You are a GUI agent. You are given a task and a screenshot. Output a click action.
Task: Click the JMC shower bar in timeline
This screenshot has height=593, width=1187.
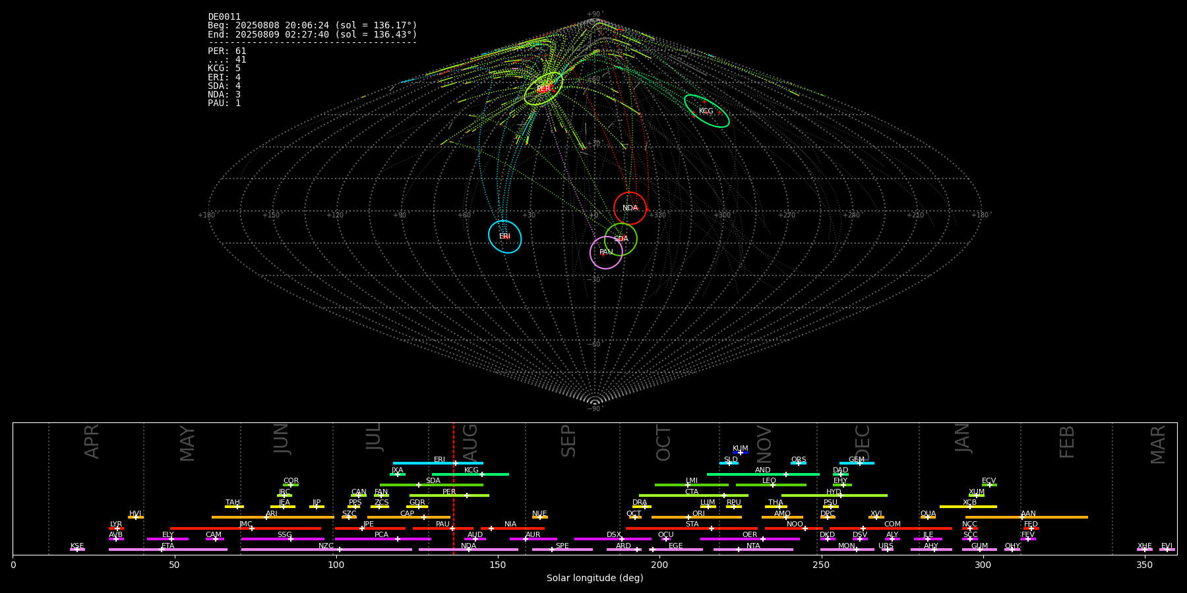pos(246,528)
